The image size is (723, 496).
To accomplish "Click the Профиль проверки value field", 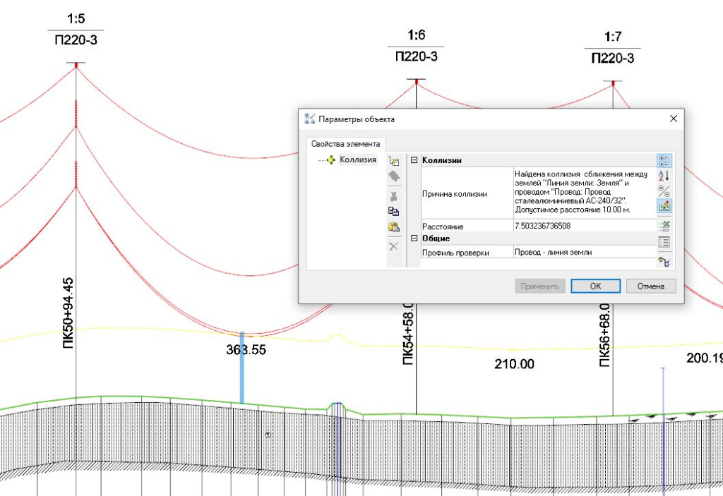I will point(582,252).
